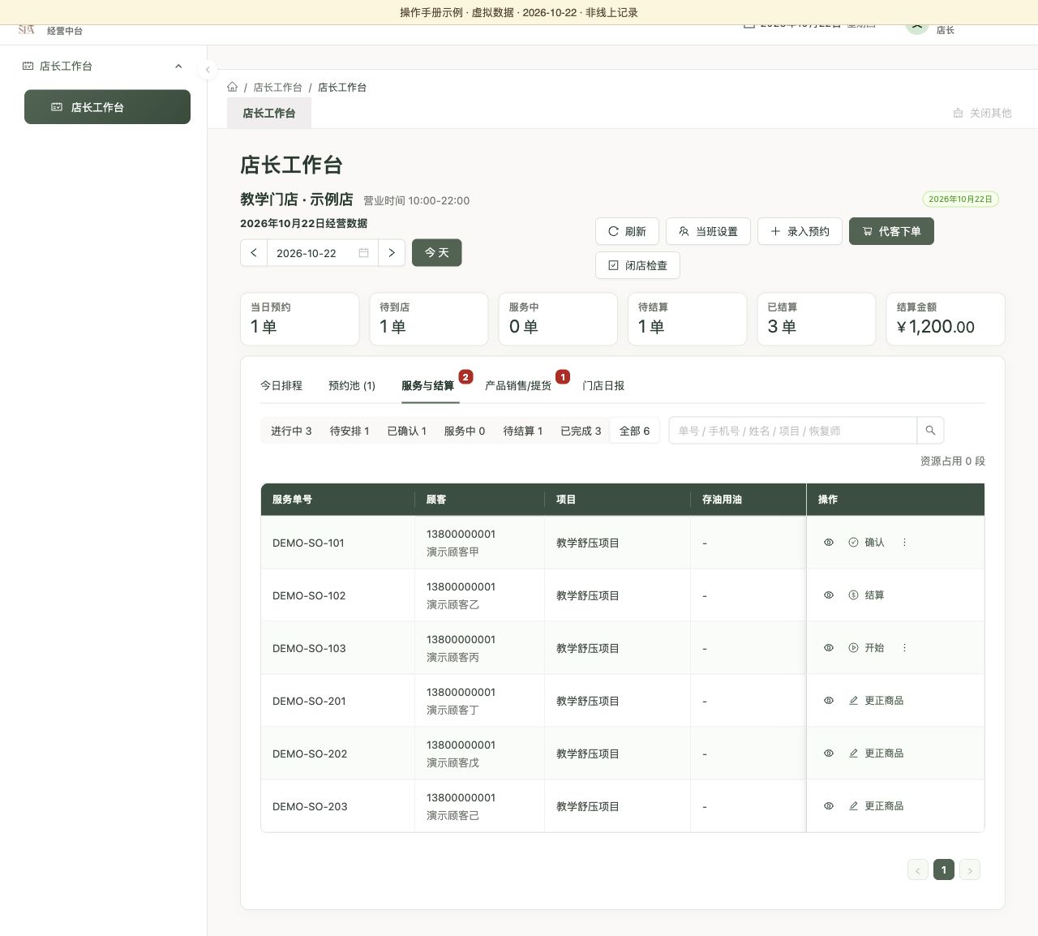Click the home icon in the breadcrumb
This screenshot has height=936, width=1038.
233,87
